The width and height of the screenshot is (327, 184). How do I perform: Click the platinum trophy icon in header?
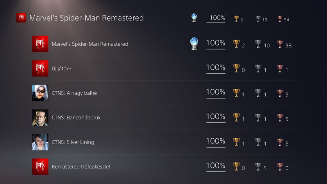click(194, 18)
